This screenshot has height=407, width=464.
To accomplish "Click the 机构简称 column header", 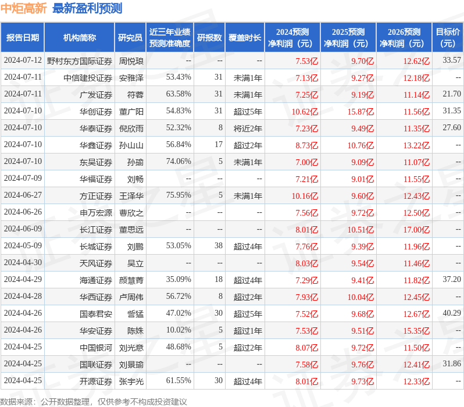I will [79, 38].
